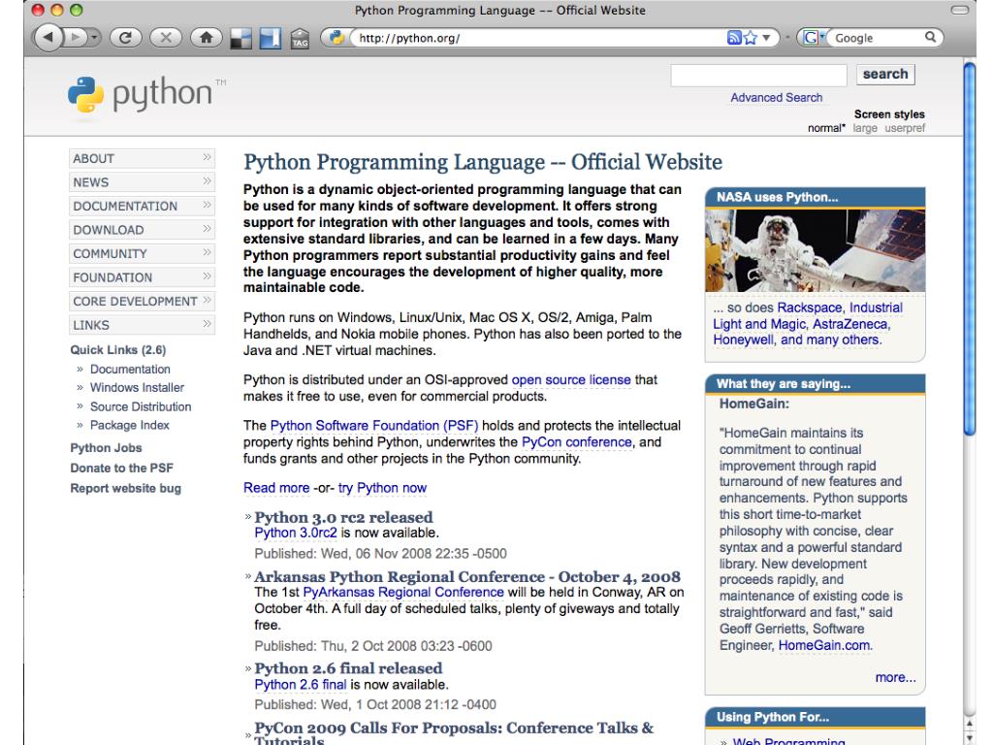This screenshot has width=993, height=745.
Task: Open the PyCon conference link
Action: point(576,442)
